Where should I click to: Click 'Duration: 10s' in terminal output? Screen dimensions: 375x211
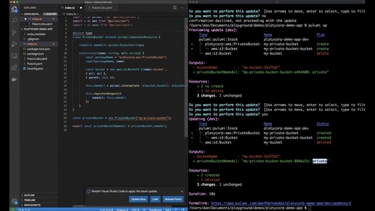tap(202, 194)
